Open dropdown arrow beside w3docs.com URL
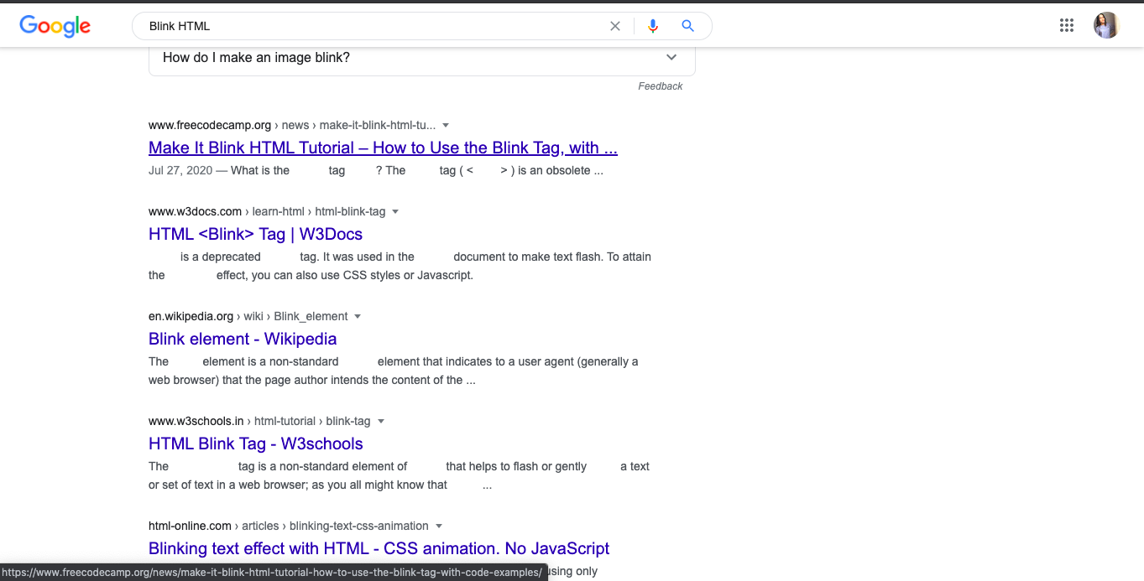This screenshot has height=581, width=1144. coord(395,212)
